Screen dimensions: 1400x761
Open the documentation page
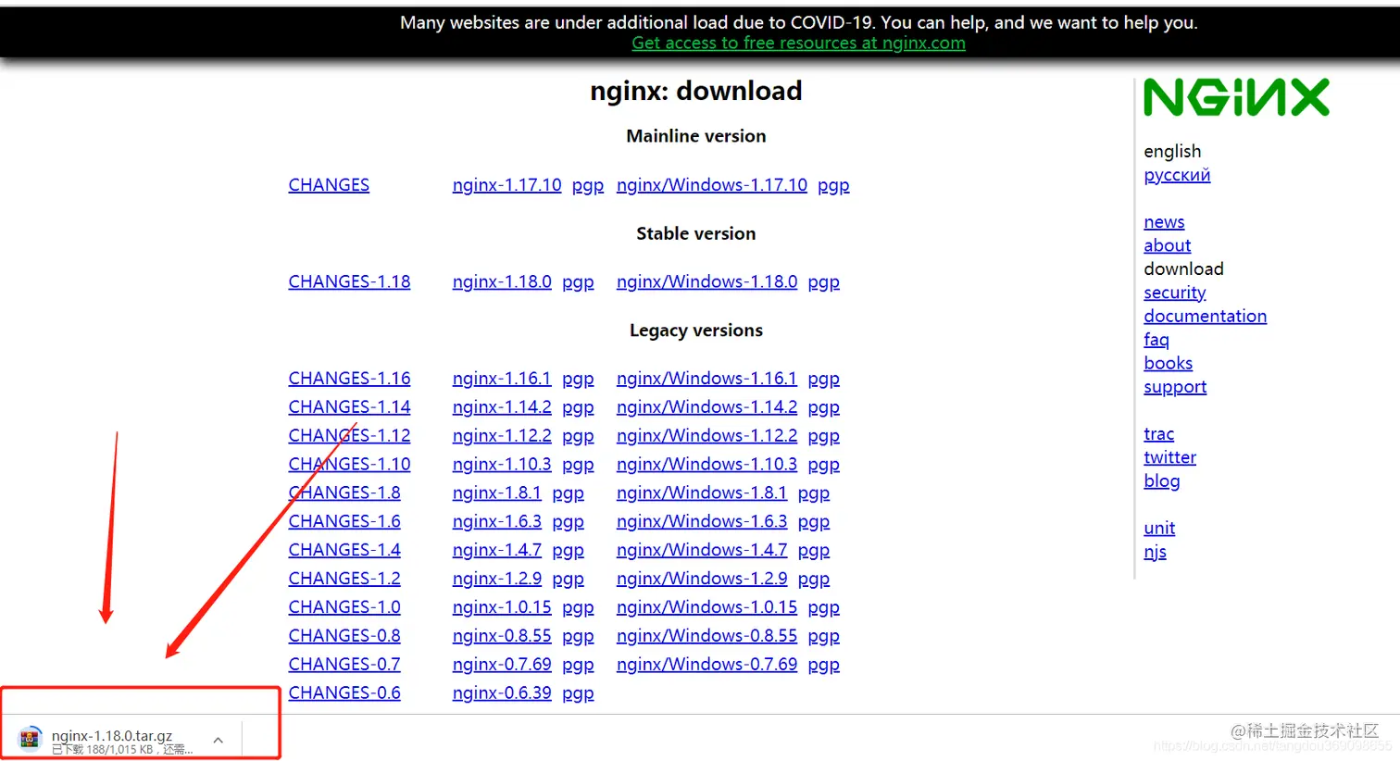tap(1206, 317)
